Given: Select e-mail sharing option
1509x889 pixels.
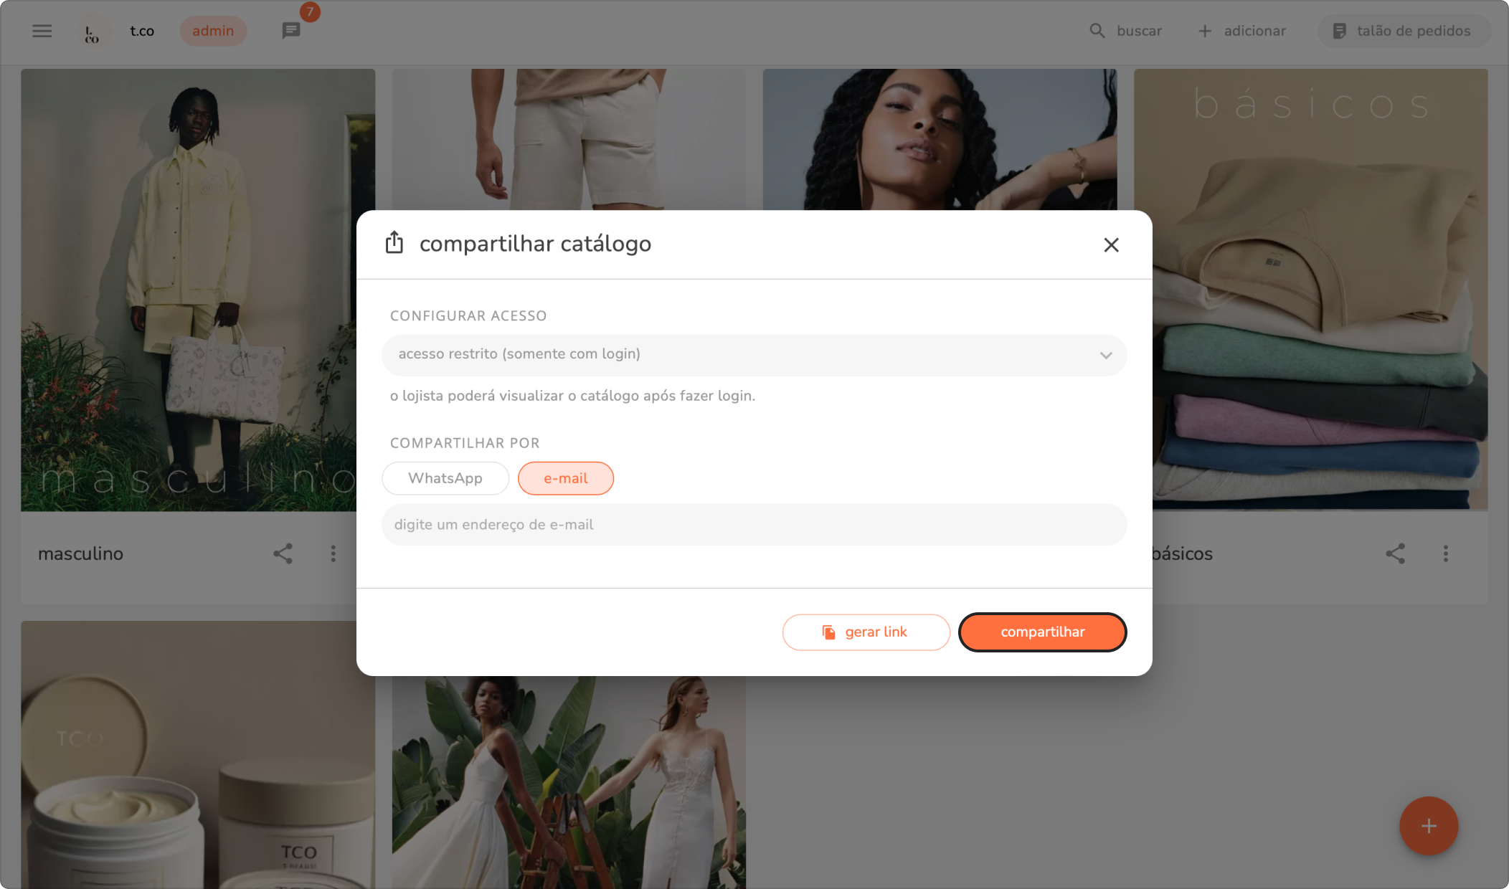Looking at the screenshot, I should coord(566,478).
